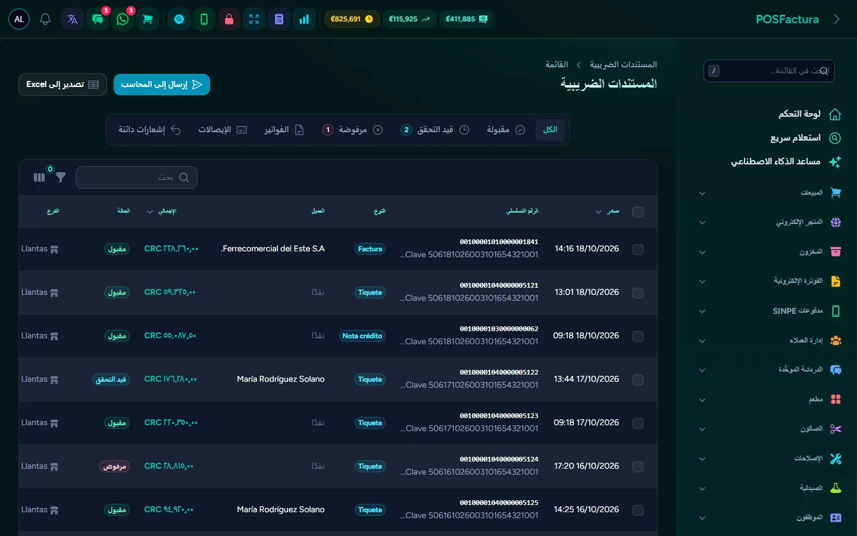Sort by الإجمالي total column header
Screen dimensions: 857x536
[162, 211]
